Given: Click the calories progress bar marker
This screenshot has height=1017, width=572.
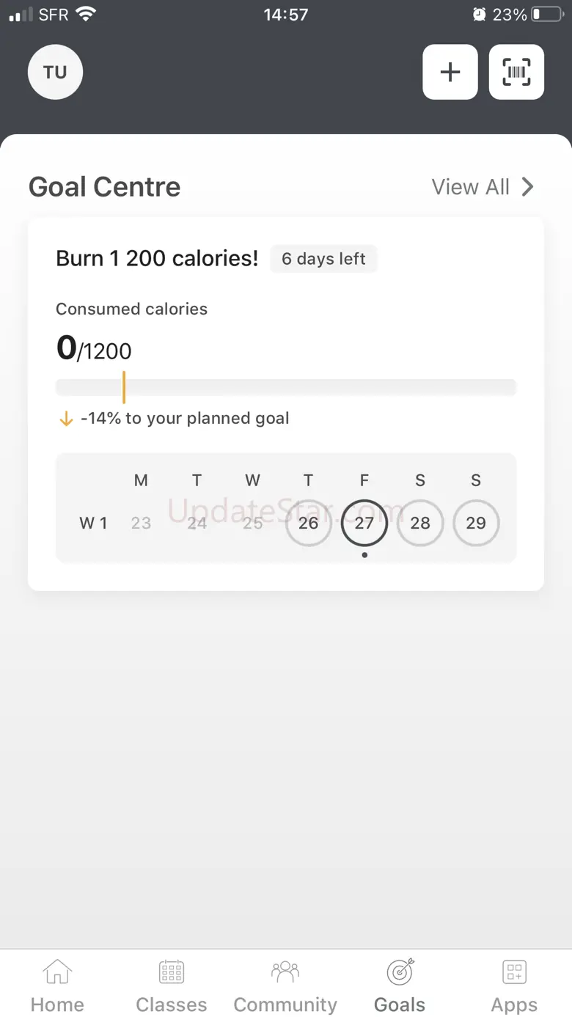Looking at the screenshot, I should point(124,387).
